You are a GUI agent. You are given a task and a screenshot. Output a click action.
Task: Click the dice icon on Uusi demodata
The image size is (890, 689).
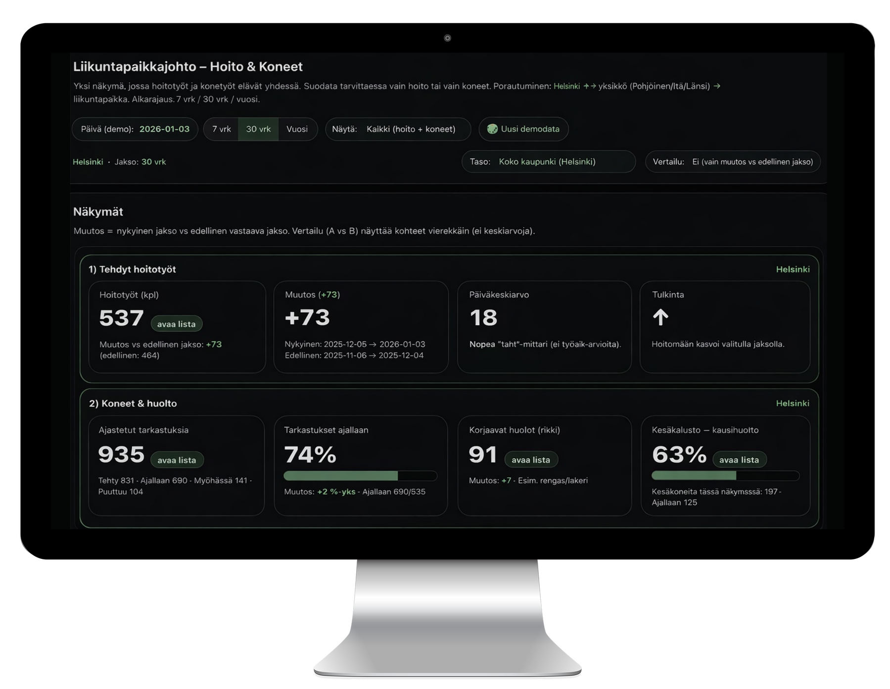tap(492, 129)
